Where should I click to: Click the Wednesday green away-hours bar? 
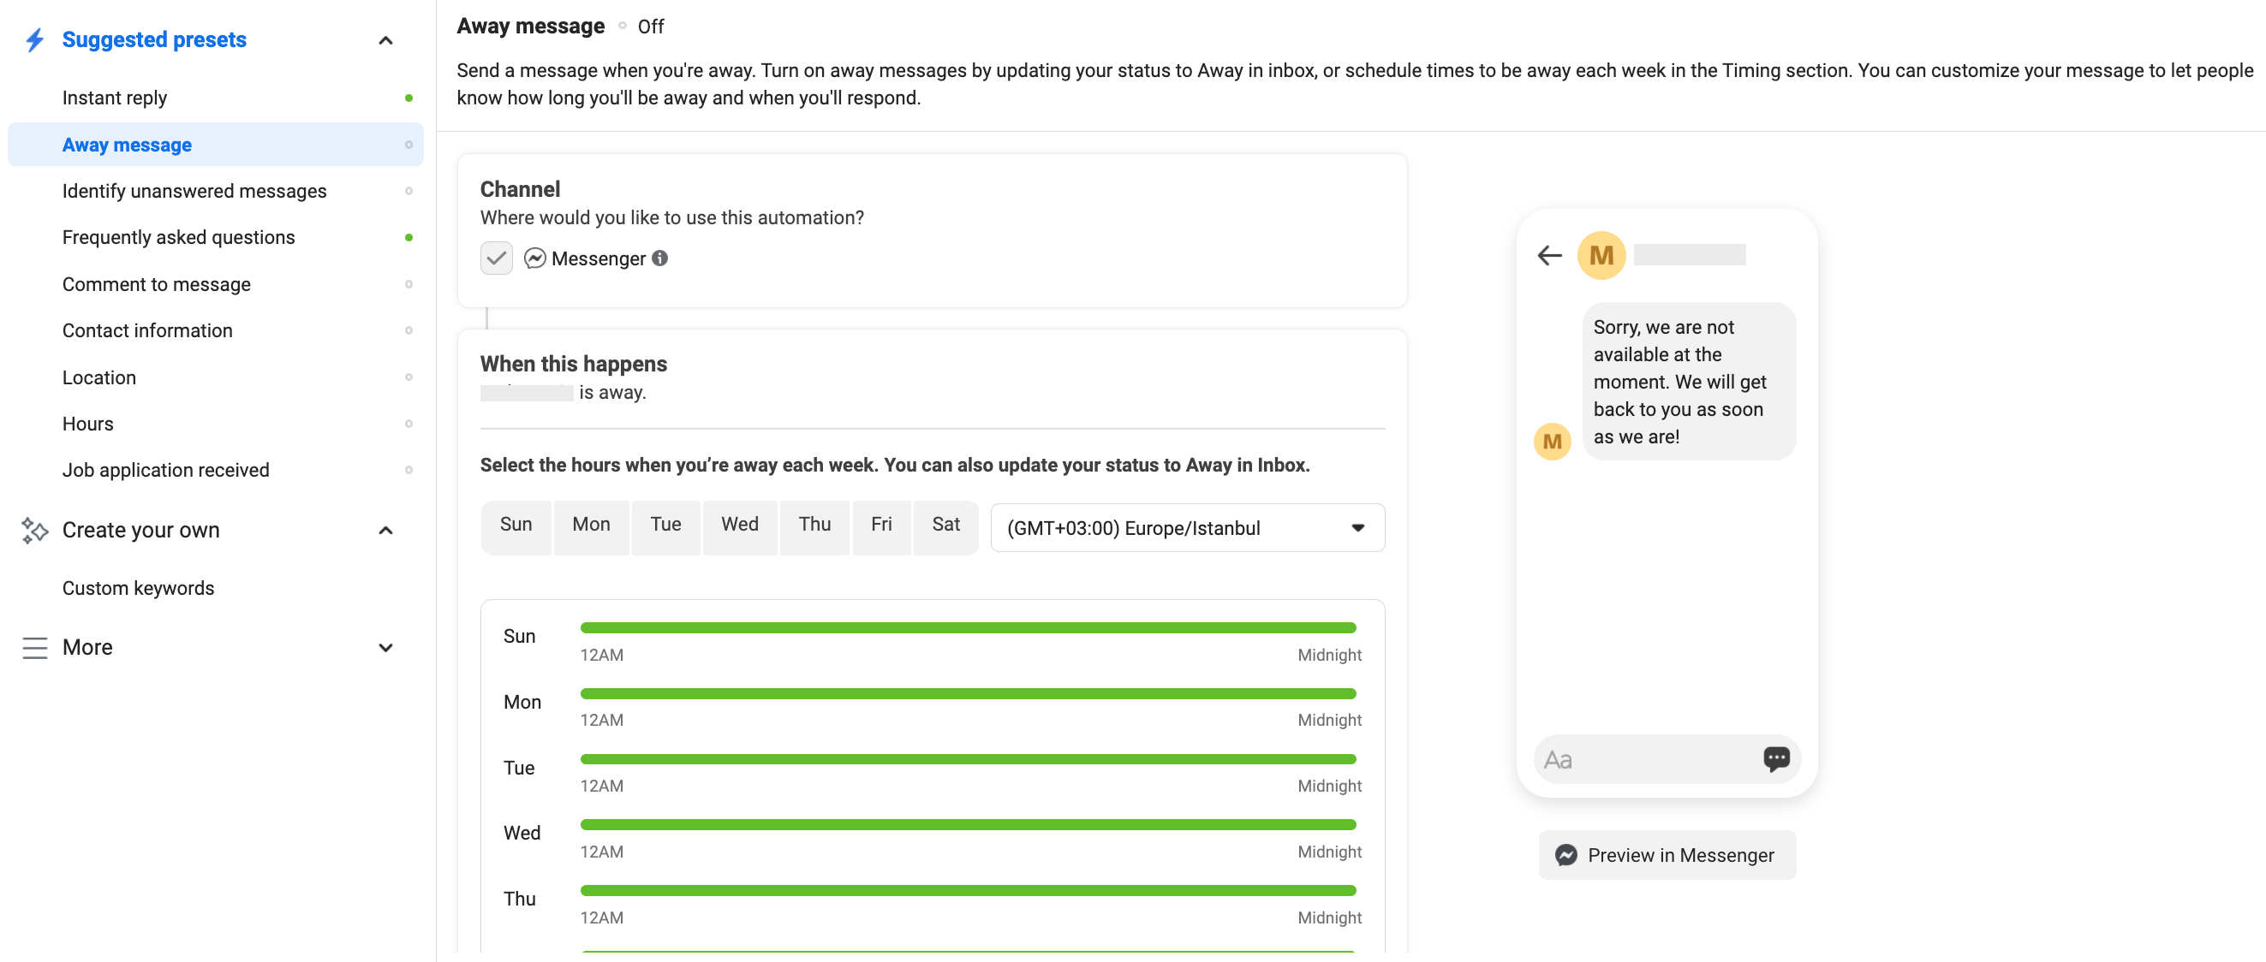click(x=968, y=825)
